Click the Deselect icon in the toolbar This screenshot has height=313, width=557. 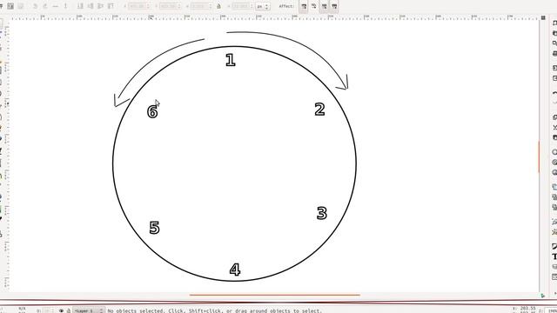[x=21, y=6]
